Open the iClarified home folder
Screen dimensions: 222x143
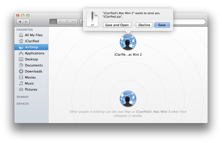coord(32,41)
